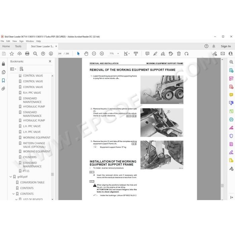Click the delete trash icon
The width and height of the screenshot is (235, 235).
[x=179, y=54]
